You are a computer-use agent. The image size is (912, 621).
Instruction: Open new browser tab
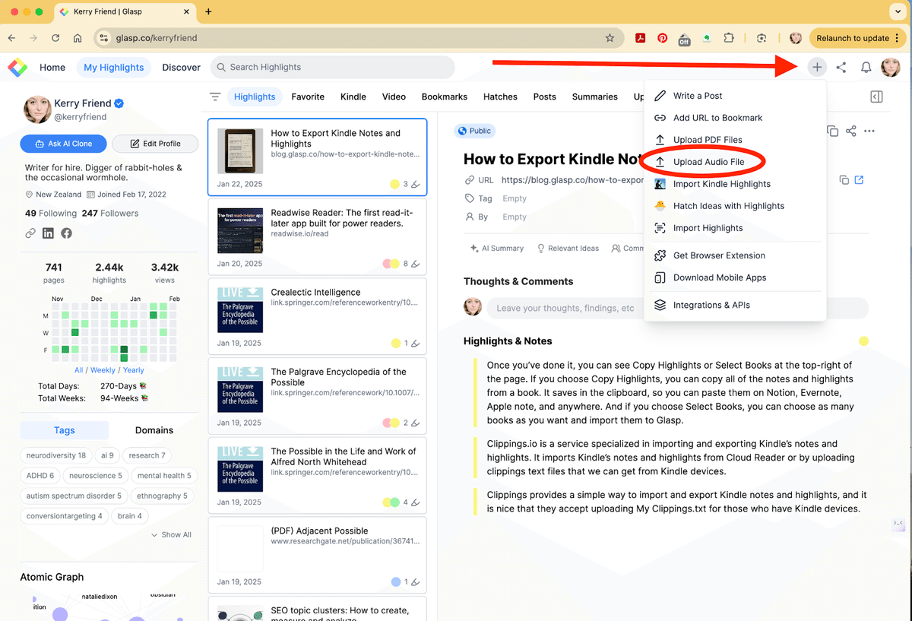(x=208, y=11)
